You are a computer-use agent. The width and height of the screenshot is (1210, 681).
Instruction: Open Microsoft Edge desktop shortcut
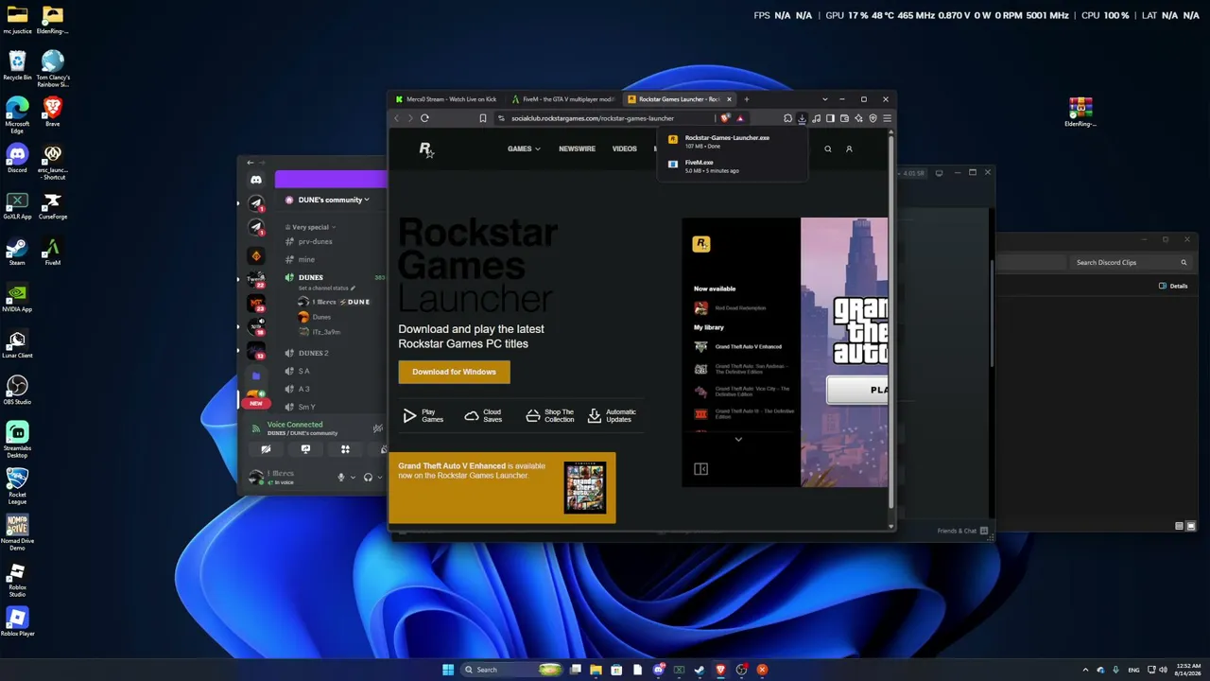point(17,113)
